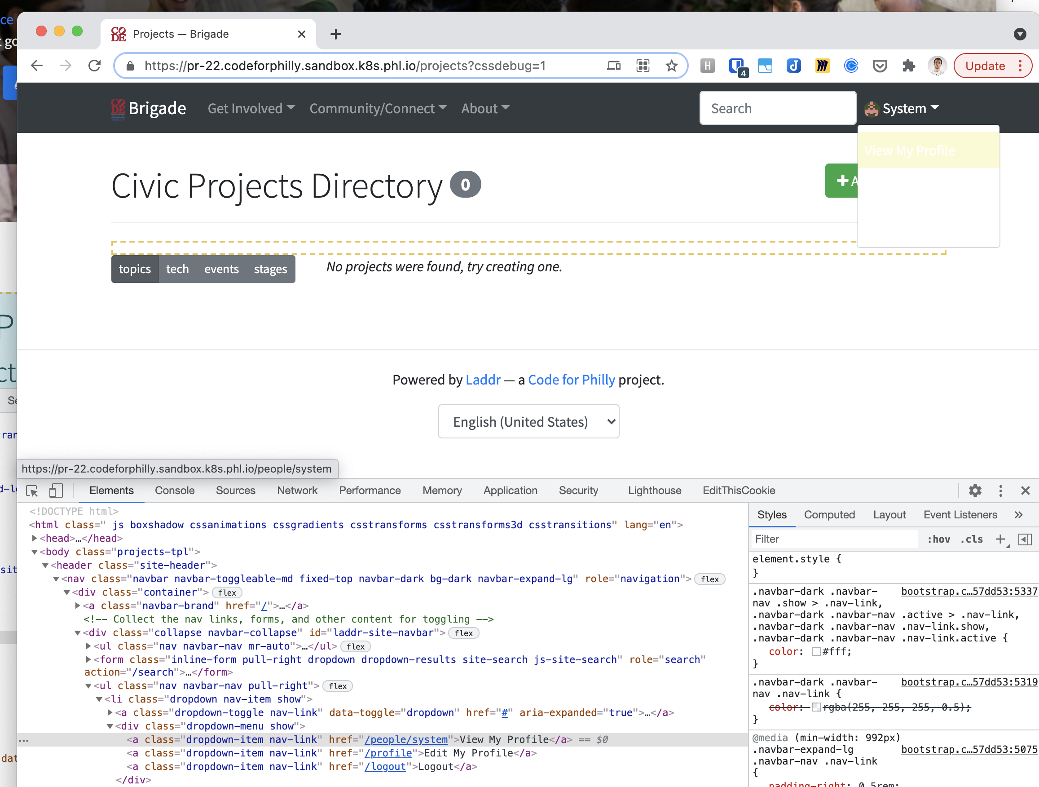This screenshot has width=1039, height=787.
Task: Click the Pocket extension icon
Action: (879, 66)
